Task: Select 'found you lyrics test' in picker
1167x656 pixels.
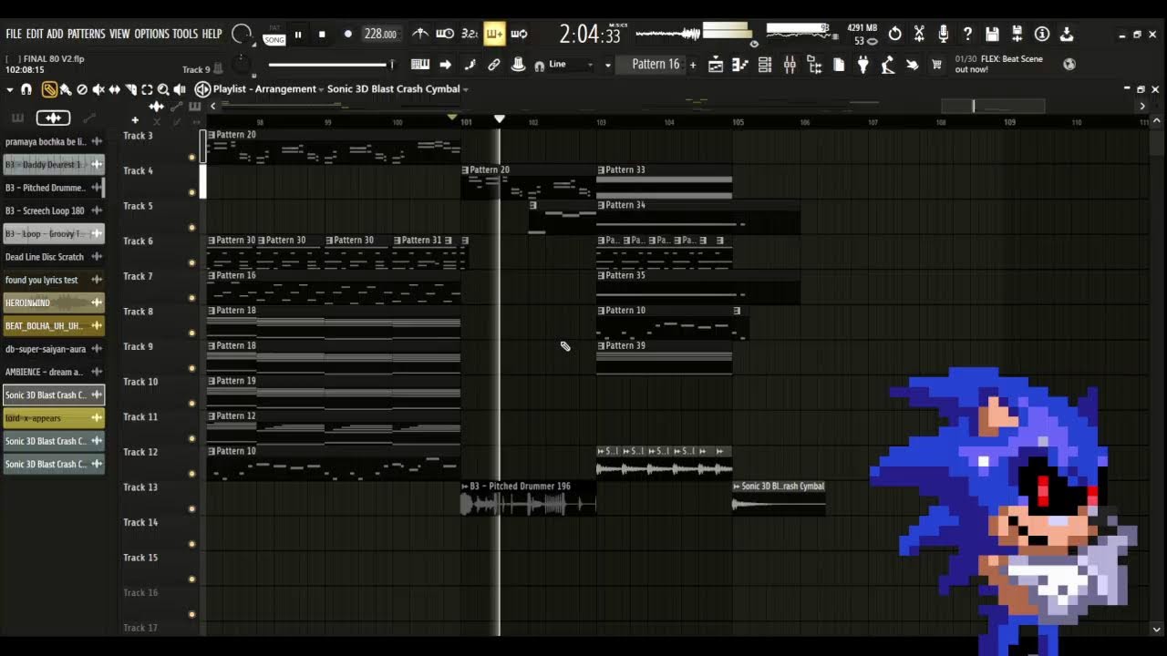Action: [54, 280]
